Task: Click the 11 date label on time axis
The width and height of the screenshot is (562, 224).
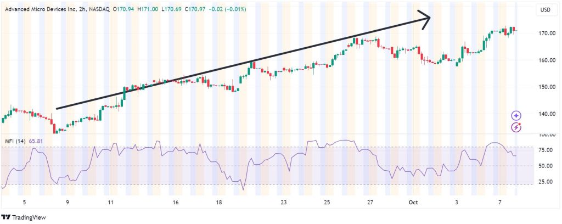Action: pos(111,203)
